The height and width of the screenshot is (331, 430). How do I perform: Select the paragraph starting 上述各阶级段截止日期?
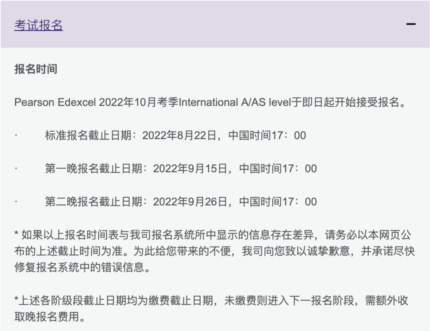[x=211, y=309]
